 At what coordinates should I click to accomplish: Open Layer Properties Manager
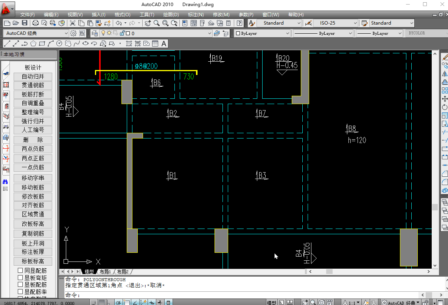click(x=95, y=33)
